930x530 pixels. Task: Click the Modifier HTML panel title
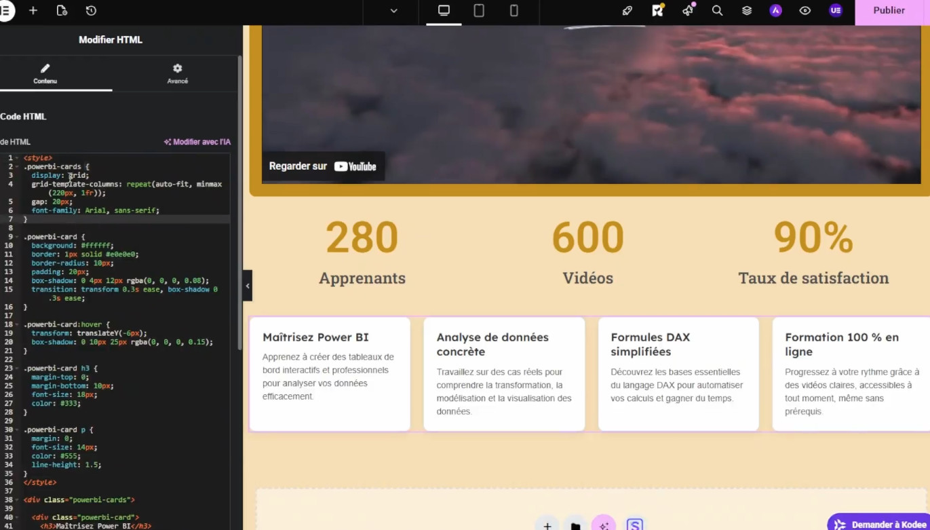111,40
